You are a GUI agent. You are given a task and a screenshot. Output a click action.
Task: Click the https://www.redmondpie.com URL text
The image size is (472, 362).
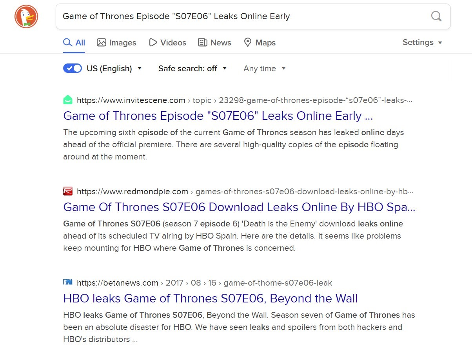point(133,192)
